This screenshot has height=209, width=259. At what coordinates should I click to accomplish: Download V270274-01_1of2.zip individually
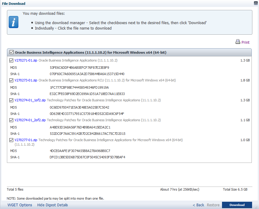(30, 100)
